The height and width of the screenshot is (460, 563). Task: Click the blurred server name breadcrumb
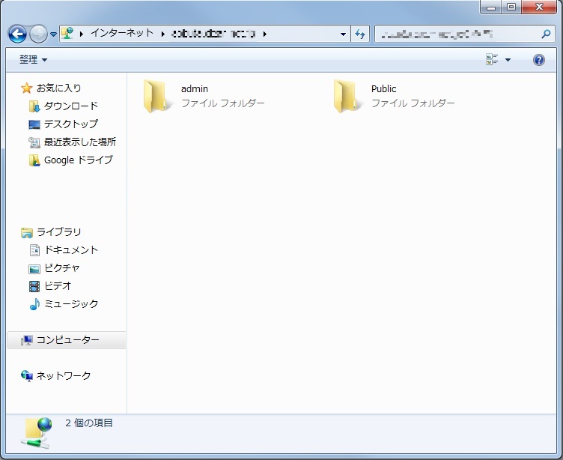click(213, 34)
